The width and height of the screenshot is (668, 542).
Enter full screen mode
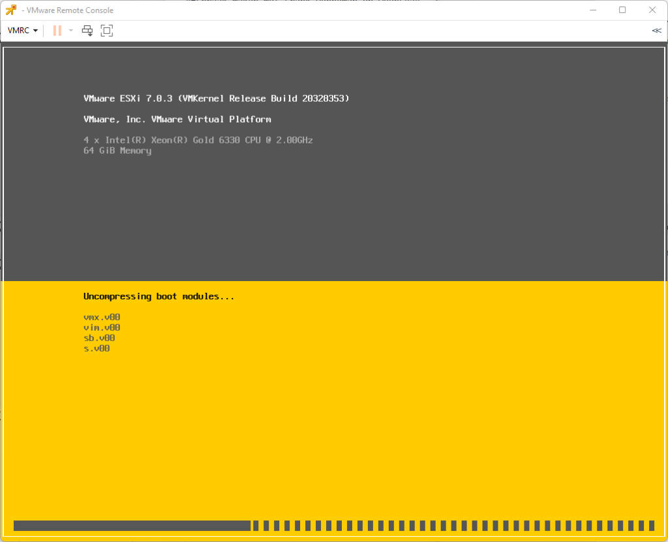(x=106, y=31)
